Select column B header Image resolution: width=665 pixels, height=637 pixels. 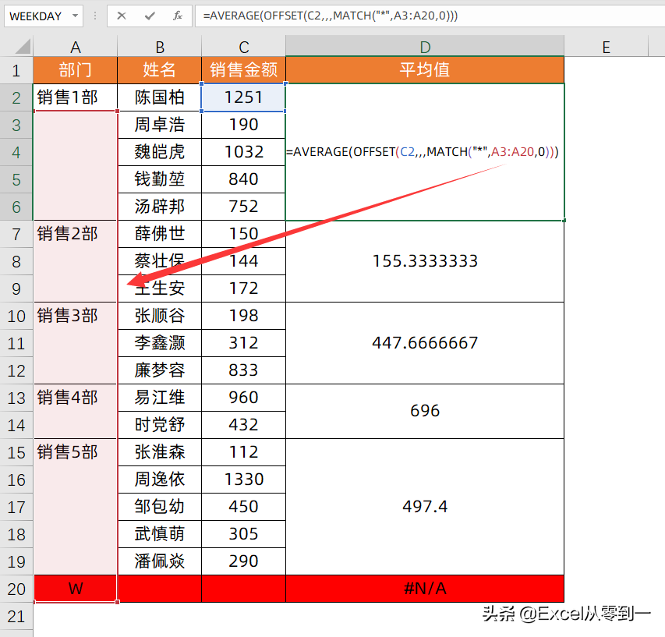pos(160,47)
